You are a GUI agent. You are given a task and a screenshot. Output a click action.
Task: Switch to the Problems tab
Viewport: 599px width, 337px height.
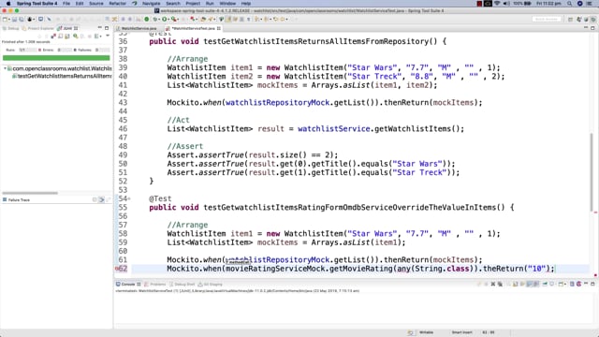154,284
